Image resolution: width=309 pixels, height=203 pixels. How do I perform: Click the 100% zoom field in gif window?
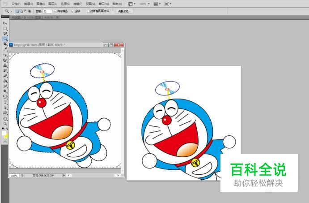coord(14,175)
